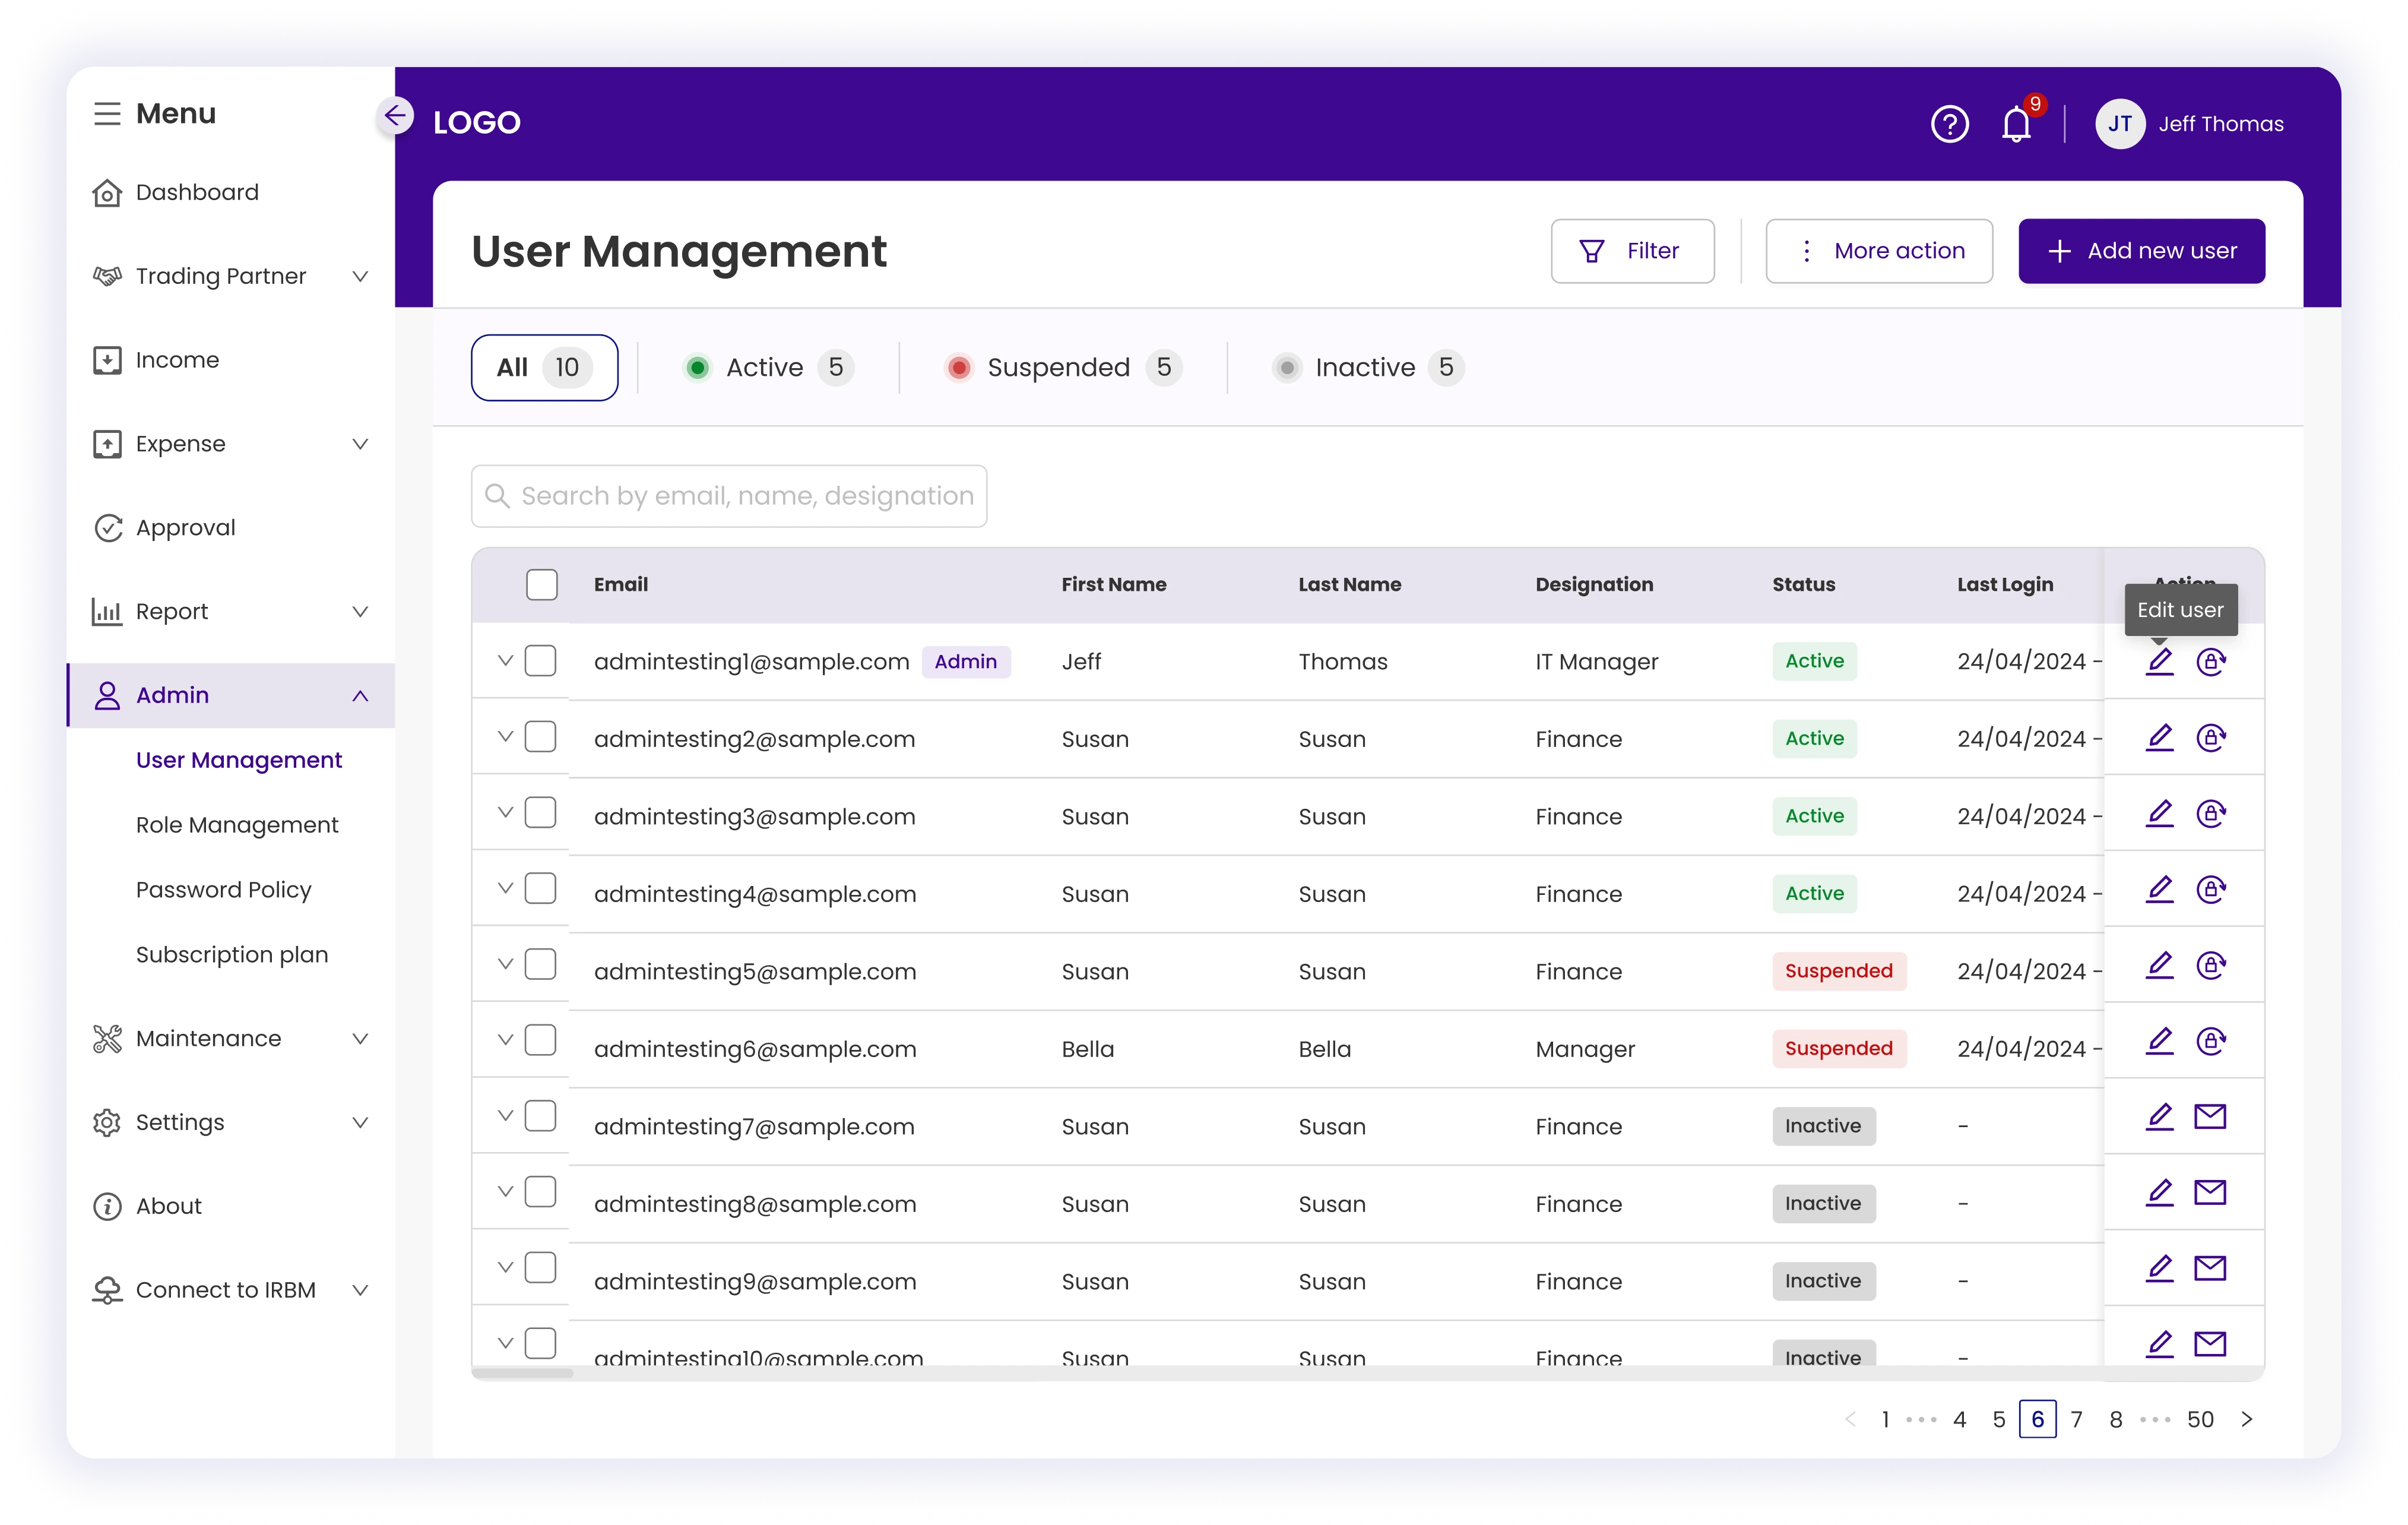
Task: Switch to the Inactive users tab
Action: (1368, 368)
